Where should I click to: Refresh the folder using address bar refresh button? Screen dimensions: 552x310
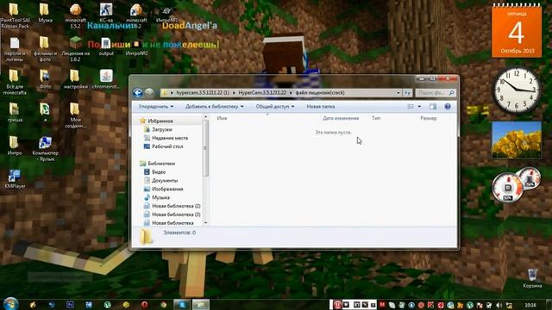407,93
